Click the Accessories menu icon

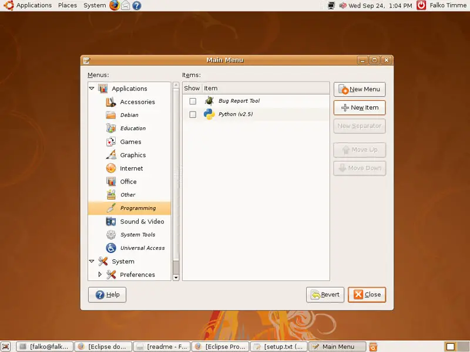tap(111, 101)
